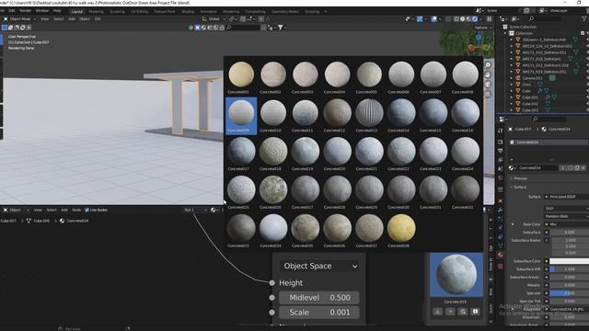Click the white Subsurface Color swatch

[569, 261]
